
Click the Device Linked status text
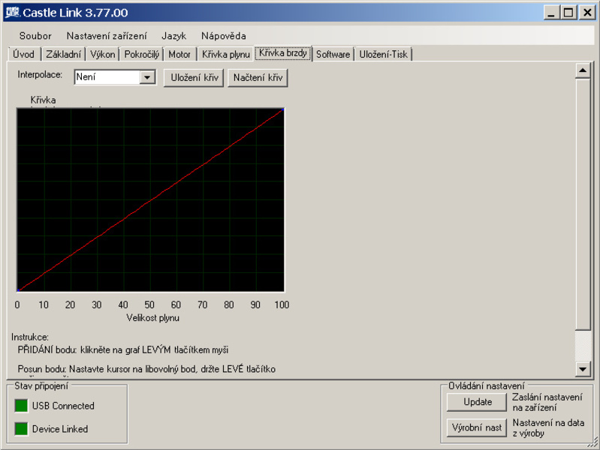[60, 429]
